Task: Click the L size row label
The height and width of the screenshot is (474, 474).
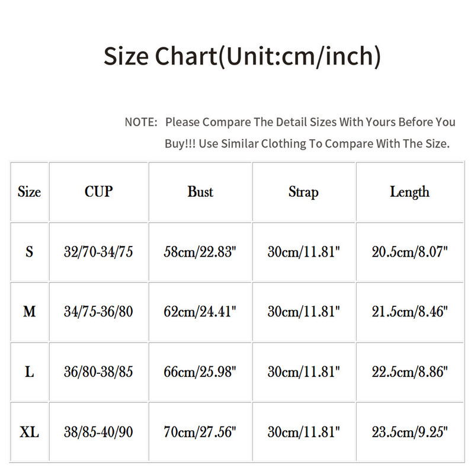Action: 30,372
